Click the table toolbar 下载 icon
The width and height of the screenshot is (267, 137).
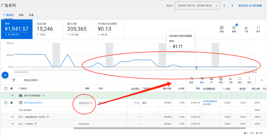[x=230, y=79]
